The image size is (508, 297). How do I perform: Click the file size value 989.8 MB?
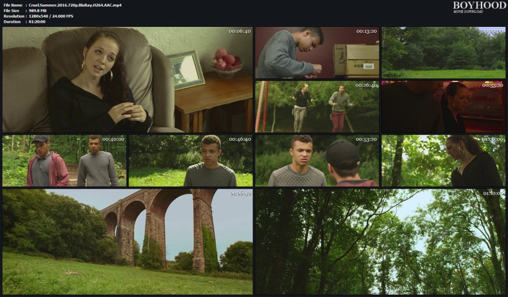pos(39,10)
